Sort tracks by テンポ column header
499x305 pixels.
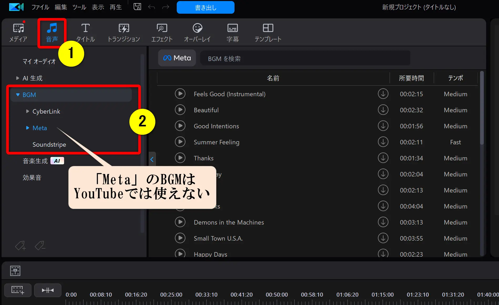tap(455, 78)
